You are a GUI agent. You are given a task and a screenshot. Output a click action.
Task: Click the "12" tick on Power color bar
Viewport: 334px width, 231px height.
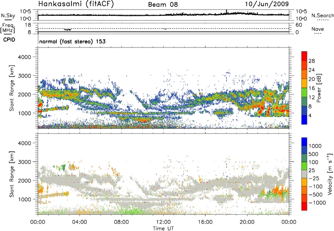click(311, 98)
